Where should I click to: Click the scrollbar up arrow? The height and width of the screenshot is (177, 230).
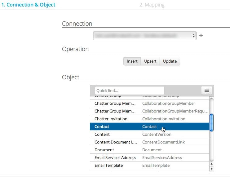pos(211,164)
